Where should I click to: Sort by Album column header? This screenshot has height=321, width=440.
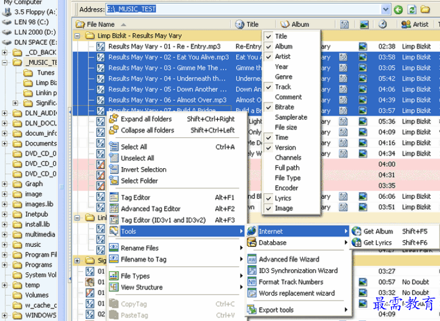tap(306, 24)
